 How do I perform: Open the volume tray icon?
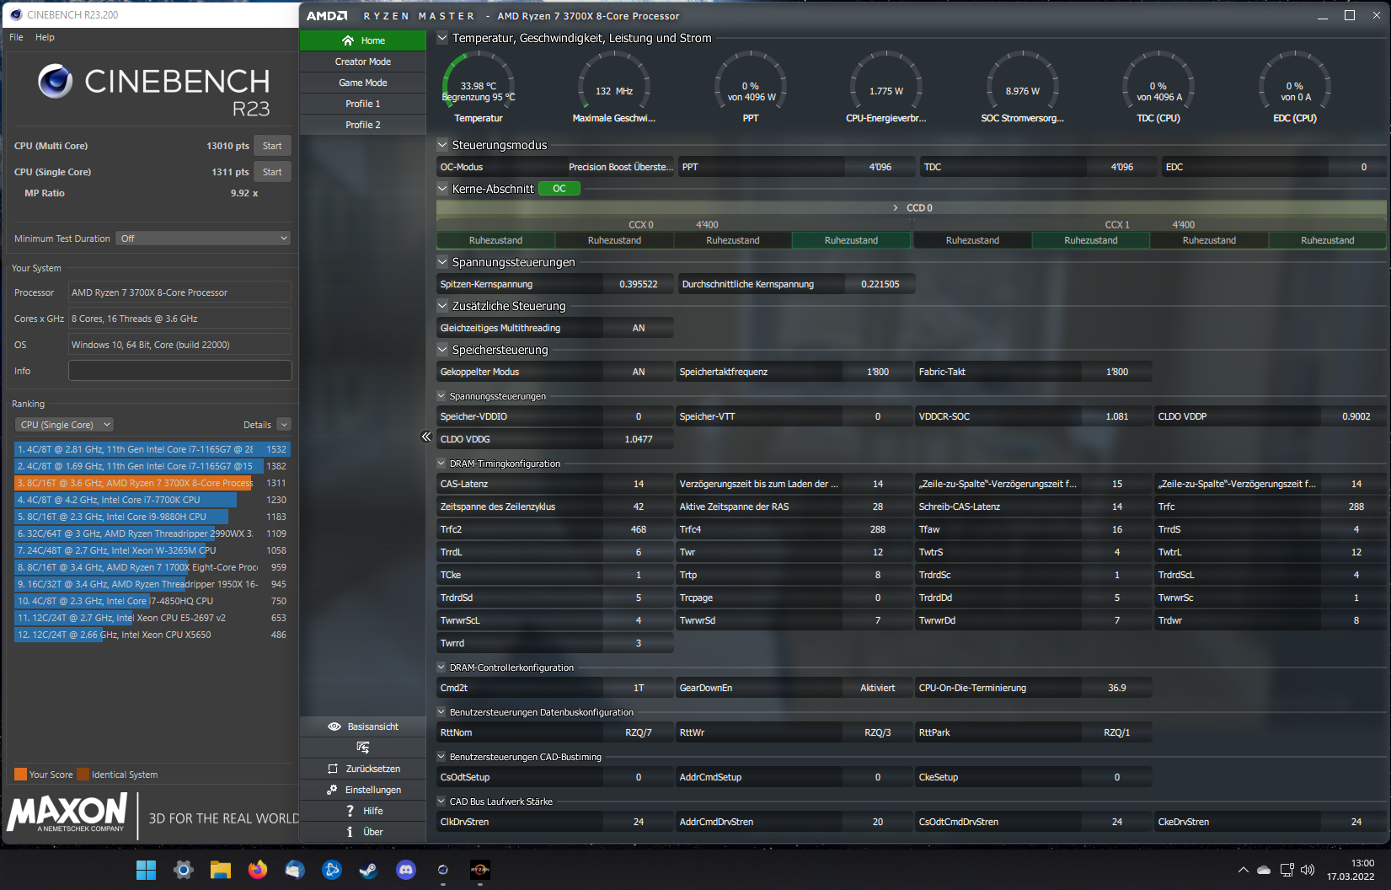[1308, 870]
